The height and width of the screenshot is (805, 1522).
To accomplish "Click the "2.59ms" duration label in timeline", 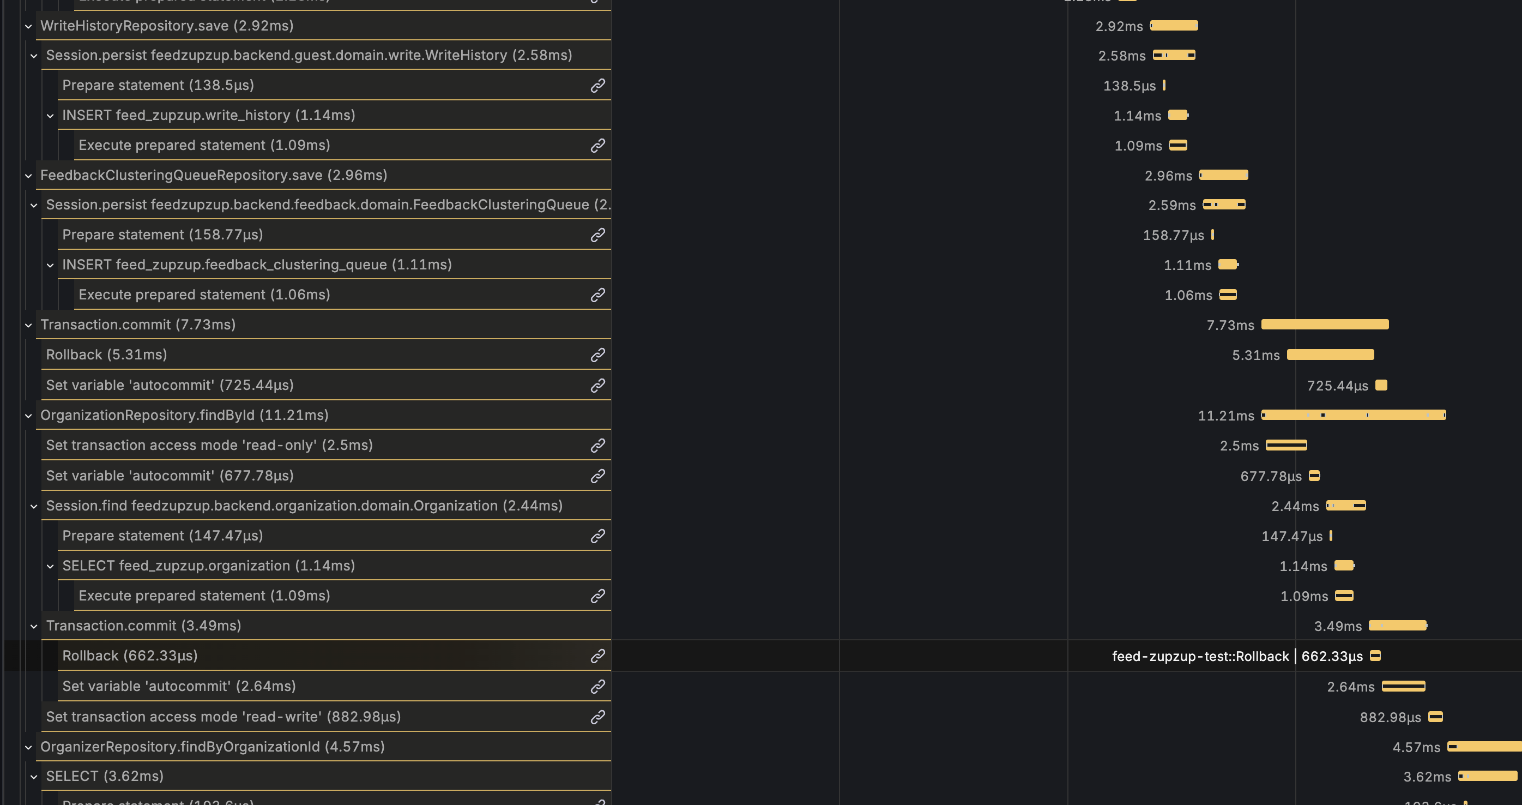I will (1172, 205).
